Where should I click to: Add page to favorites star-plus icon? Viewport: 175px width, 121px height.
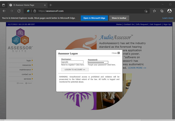[146, 11]
